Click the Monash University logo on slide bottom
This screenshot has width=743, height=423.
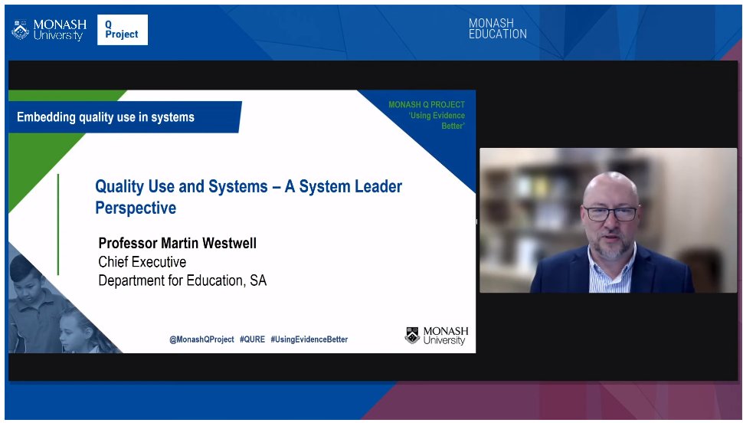coord(437,336)
